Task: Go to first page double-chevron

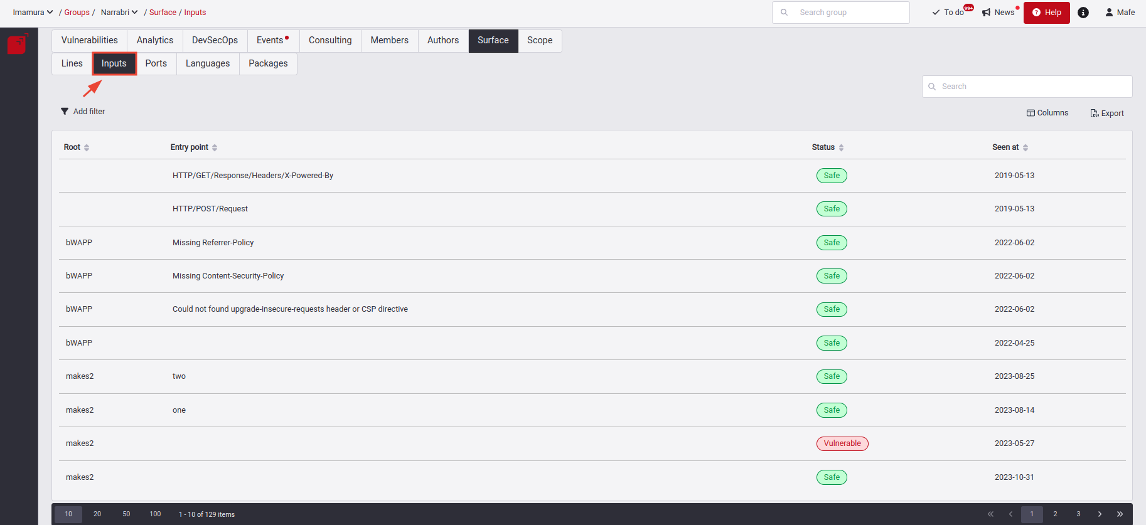Action: coord(990,514)
